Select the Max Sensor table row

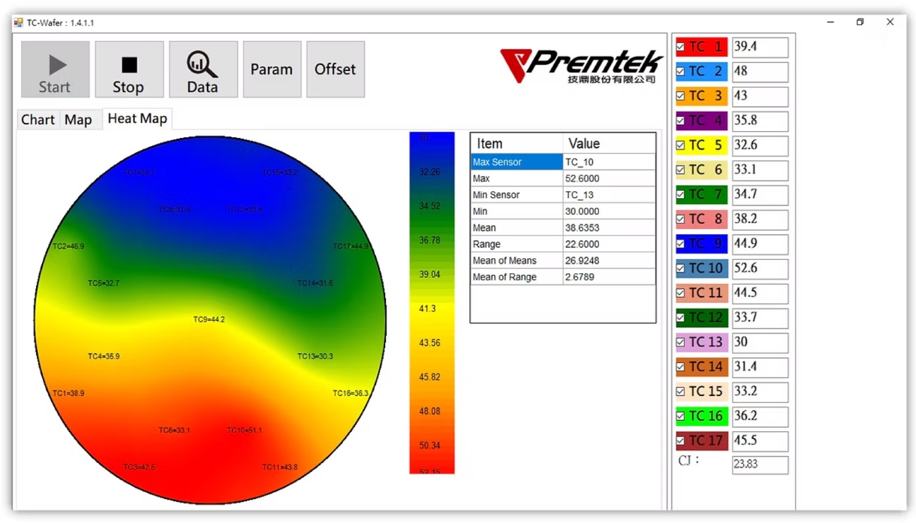[516, 162]
